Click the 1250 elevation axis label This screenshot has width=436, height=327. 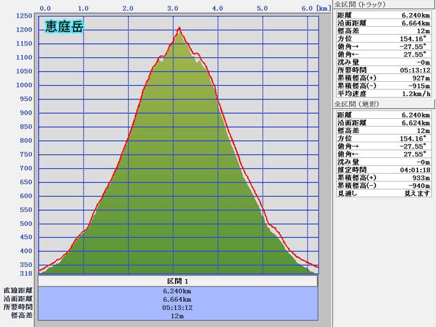click(25, 16)
